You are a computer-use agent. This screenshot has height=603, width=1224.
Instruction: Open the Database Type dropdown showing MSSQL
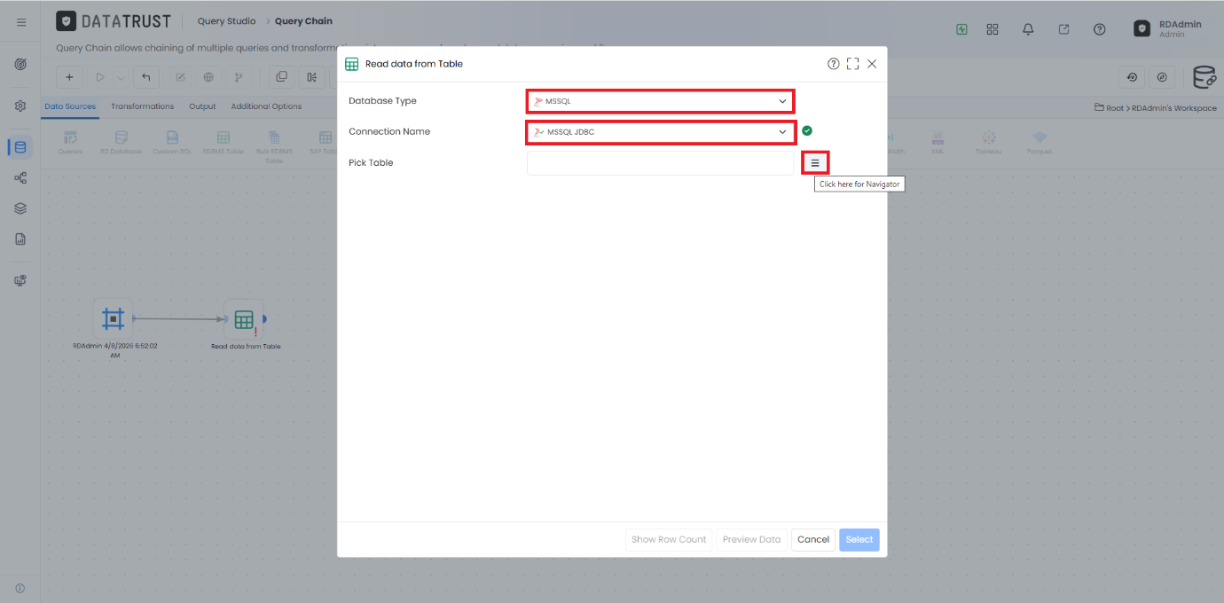coord(660,101)
